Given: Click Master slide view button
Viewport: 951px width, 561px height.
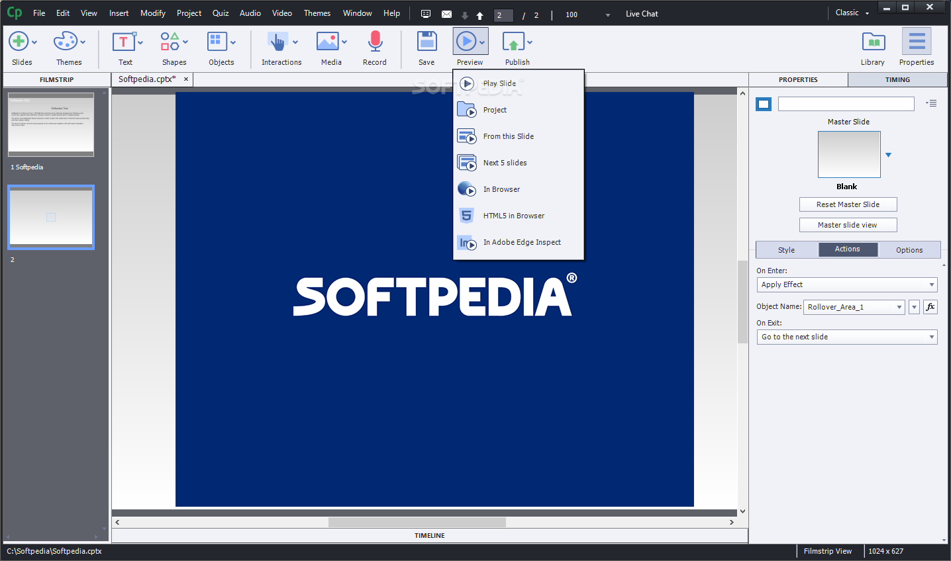Looking at the screenshot, I should [848, 225].
